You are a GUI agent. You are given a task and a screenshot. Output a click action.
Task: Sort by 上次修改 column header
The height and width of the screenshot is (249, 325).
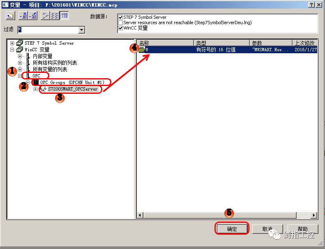point(305,43)
